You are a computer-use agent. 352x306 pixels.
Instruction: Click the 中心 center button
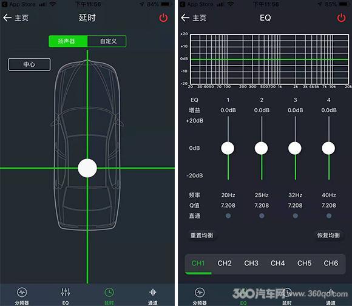(29, 64)
